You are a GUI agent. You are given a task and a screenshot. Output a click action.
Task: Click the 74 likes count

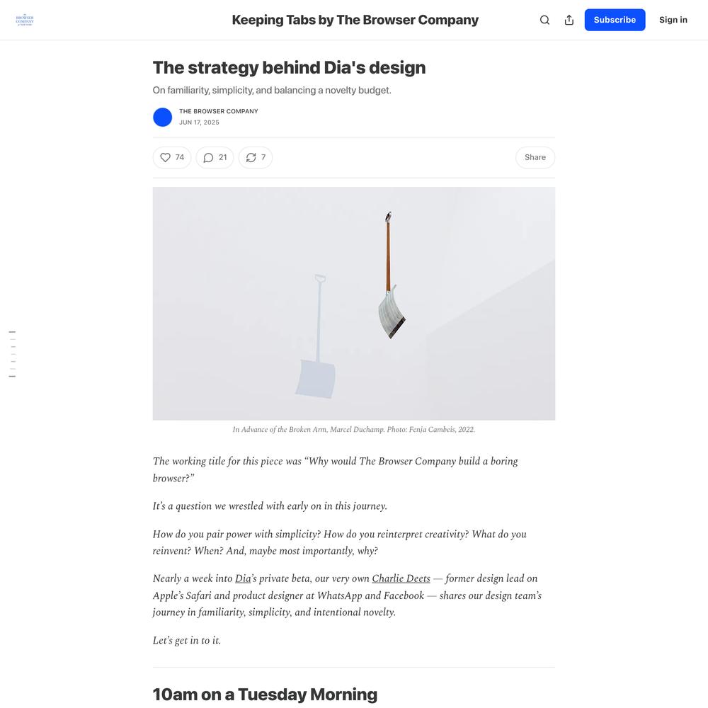click(x=180, y=157)
